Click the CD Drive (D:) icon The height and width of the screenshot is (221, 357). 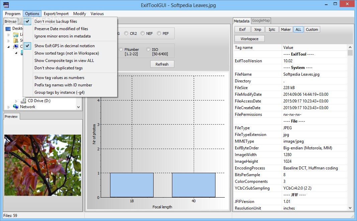coord(23,101)
